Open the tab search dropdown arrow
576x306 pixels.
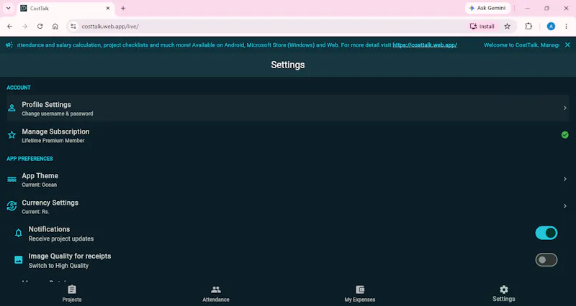(x=8, y=8)
